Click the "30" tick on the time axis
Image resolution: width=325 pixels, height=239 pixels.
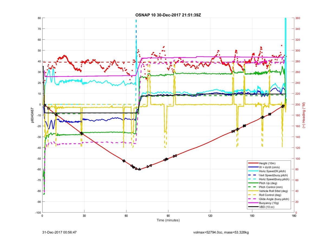tap(84, 216)
